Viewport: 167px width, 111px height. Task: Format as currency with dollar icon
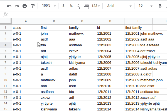click(x=63, y=6)
